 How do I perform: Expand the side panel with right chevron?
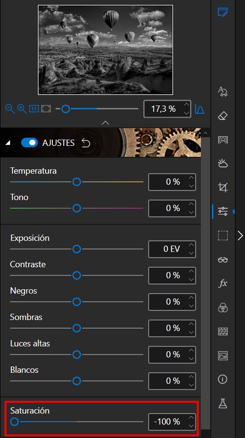click(240, 236)
